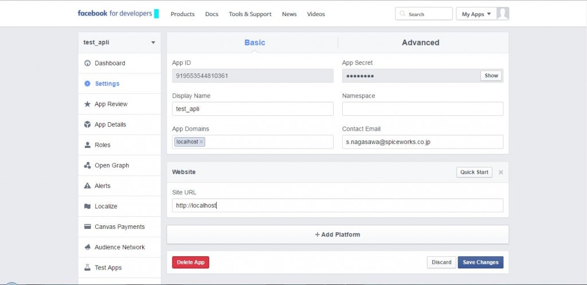The height and width of the screenshot is (285, 587).
Task: Click the user profile avatar
Action: (502, 14)
